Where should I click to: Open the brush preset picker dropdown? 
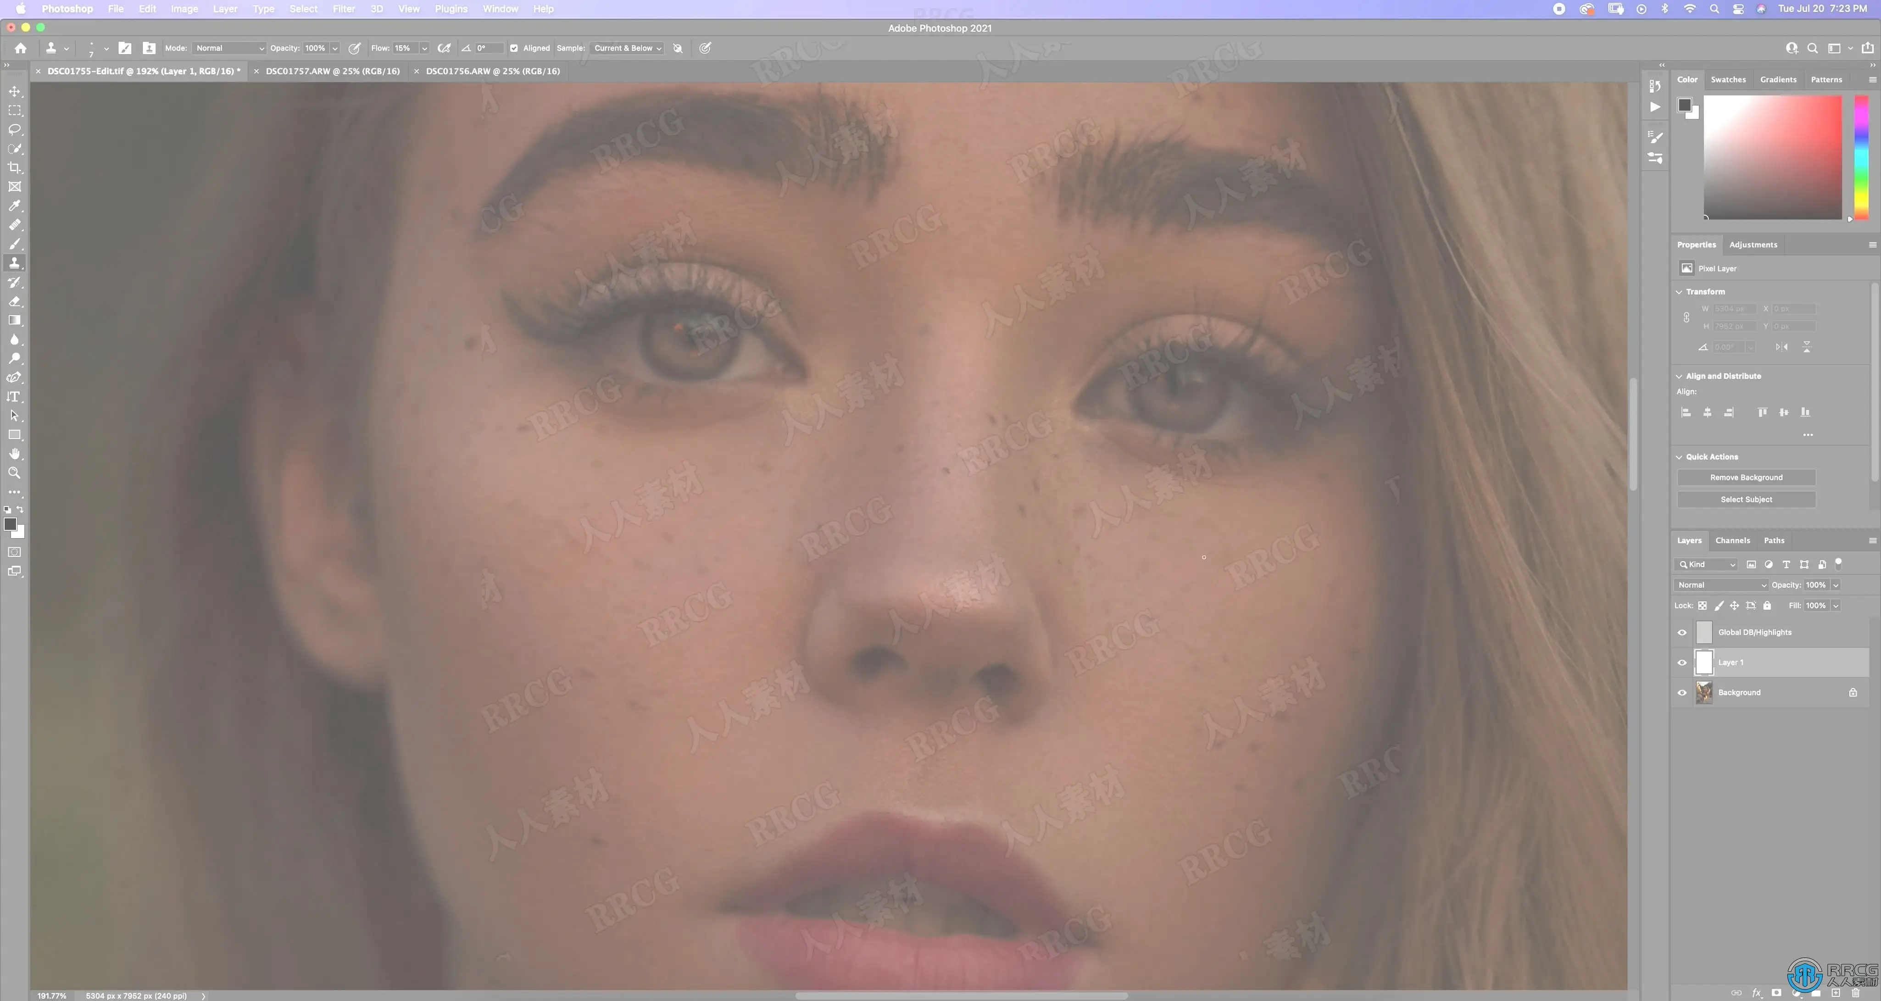pyautogui.click(x=106, y=48)
